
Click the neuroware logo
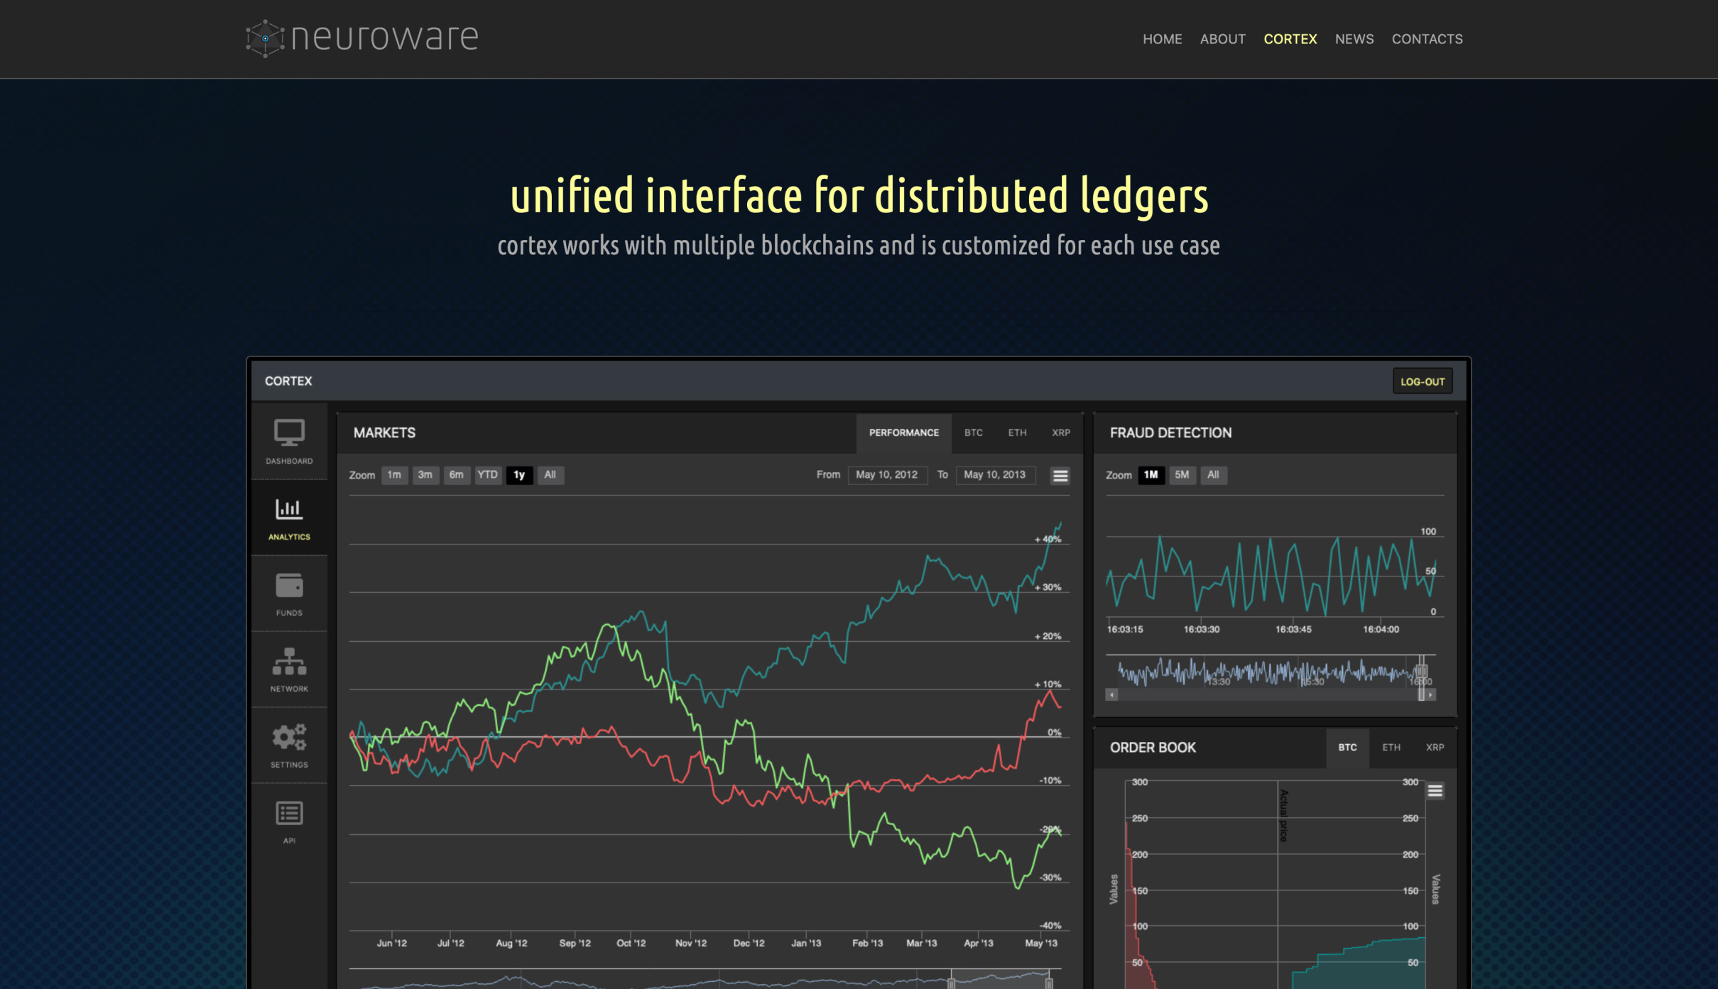coord(362,38)
